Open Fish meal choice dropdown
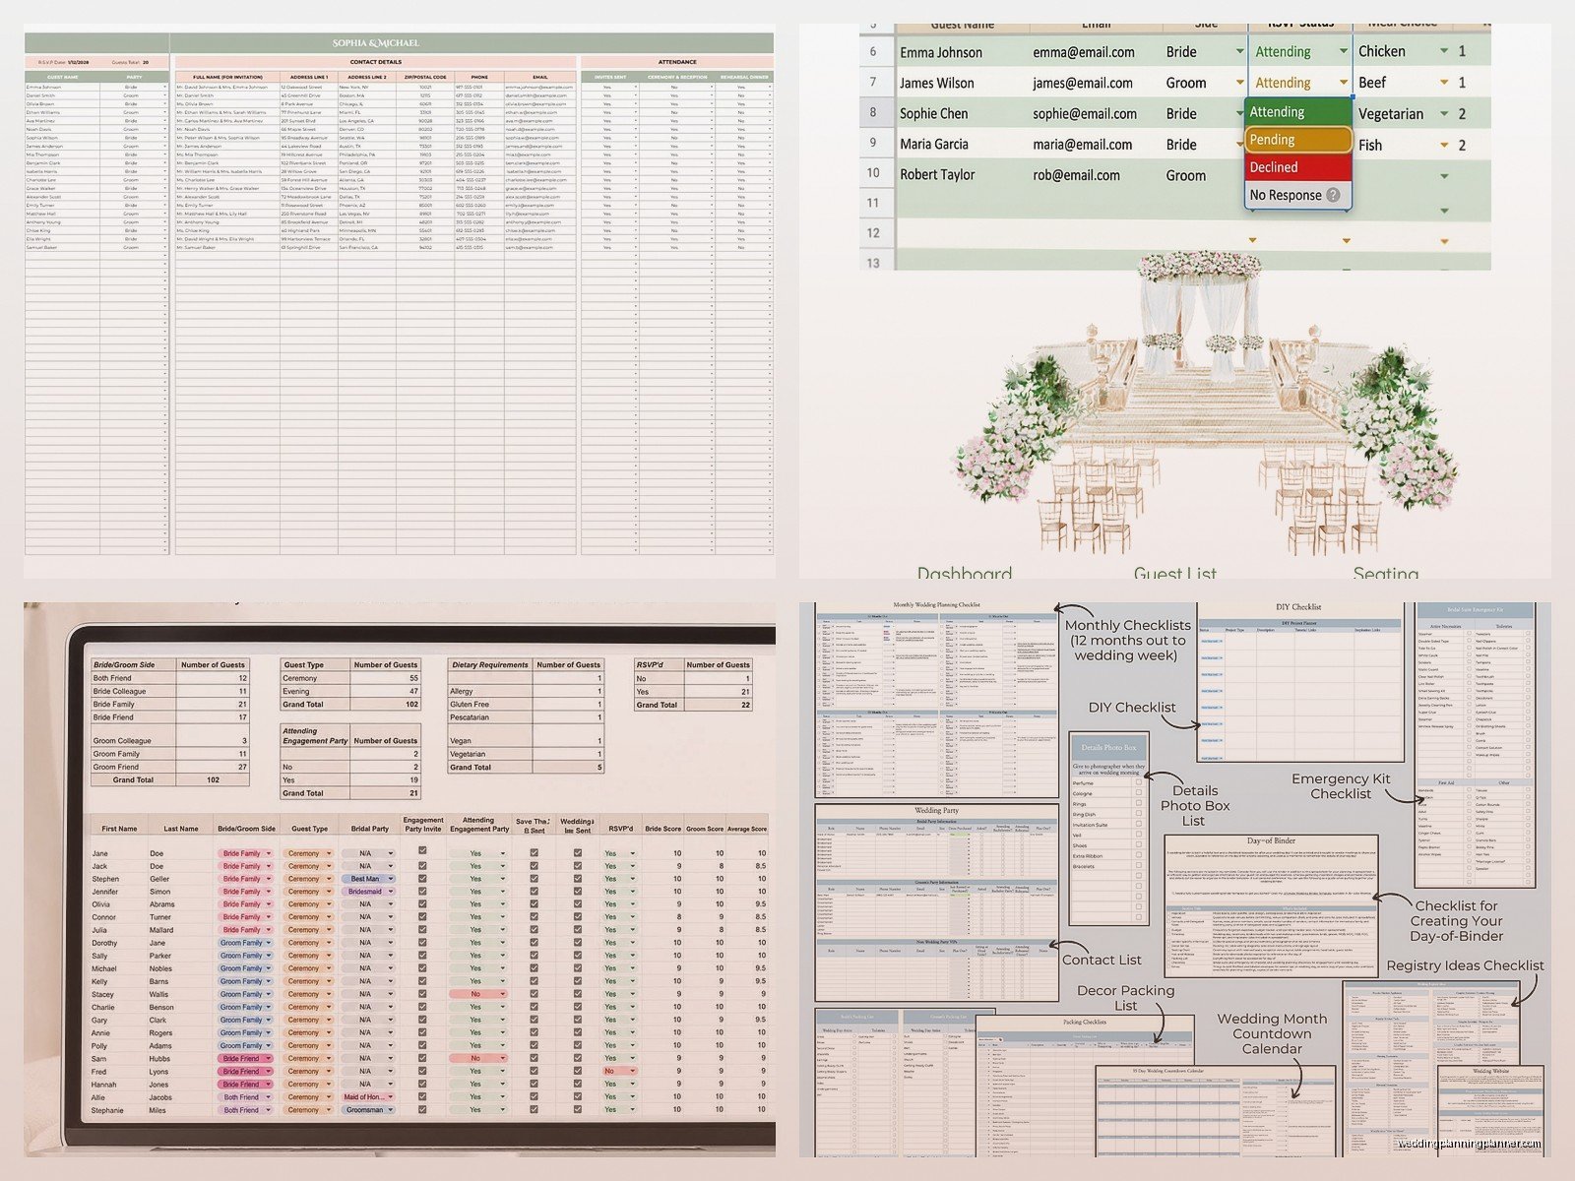This screenshot has width=1575, height=1181. click(1444, 145)
